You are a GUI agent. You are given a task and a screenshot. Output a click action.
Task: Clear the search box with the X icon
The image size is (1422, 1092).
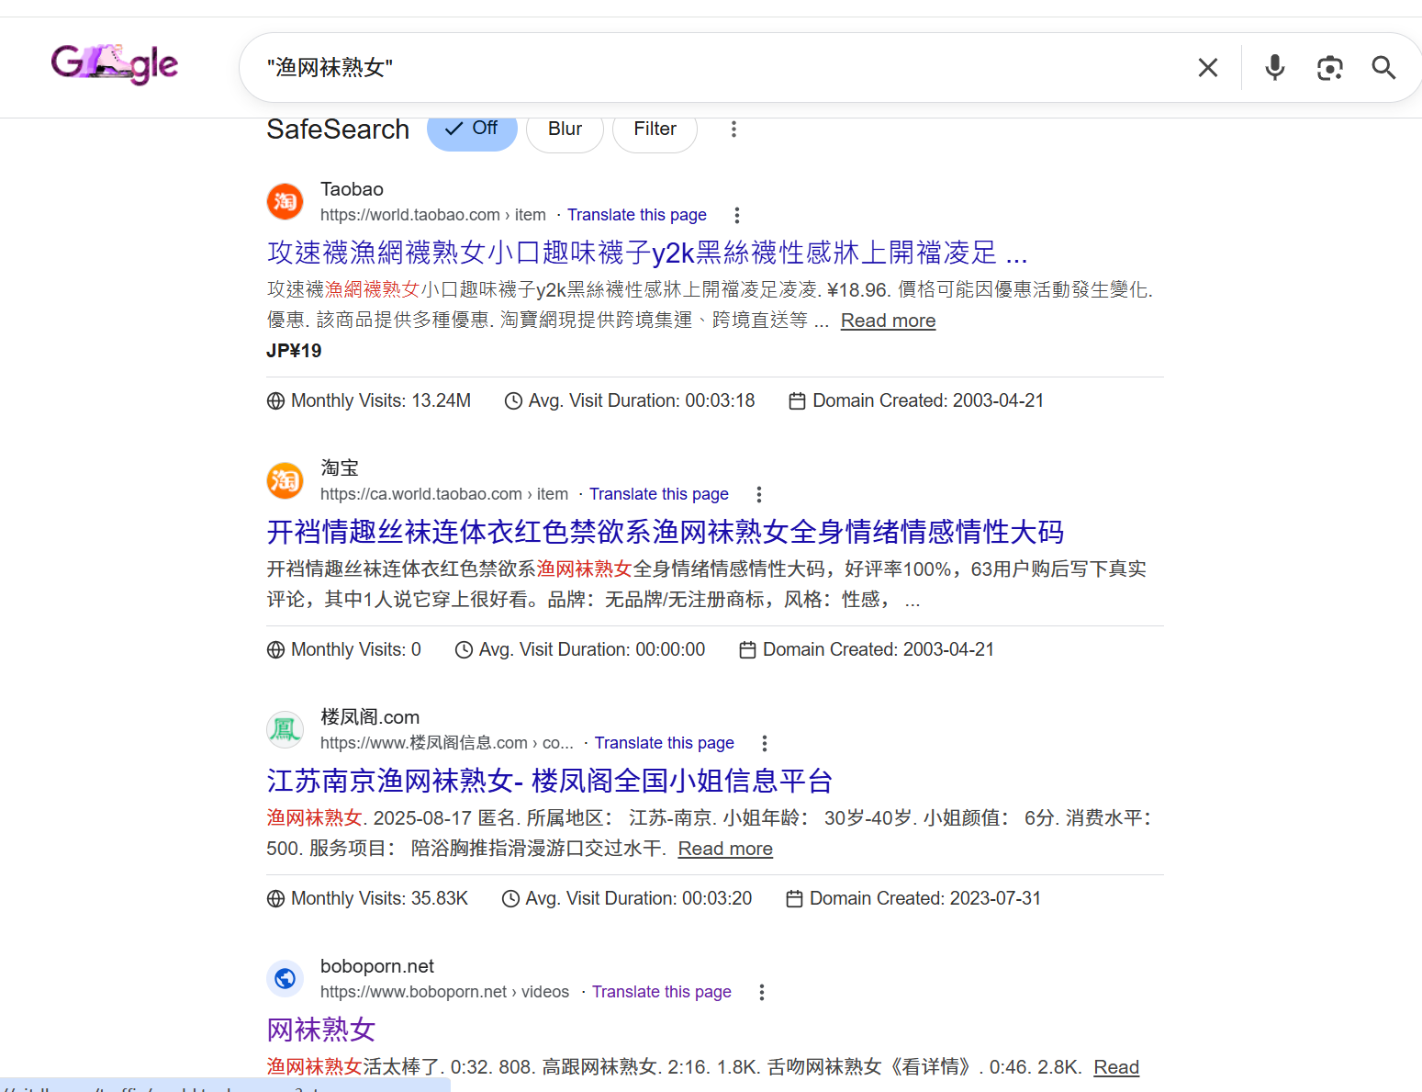tap(1207, 68)
